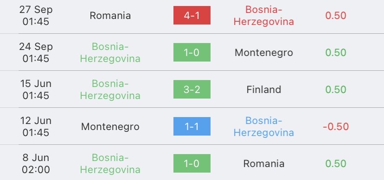
Task: Select blue Bosnia-Herzegovina team name
Action: click(263, 126)
